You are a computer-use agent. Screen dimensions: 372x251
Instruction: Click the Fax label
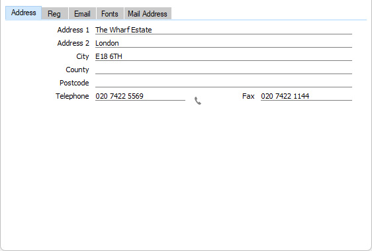pyautogui.click(x=248, y=96)
